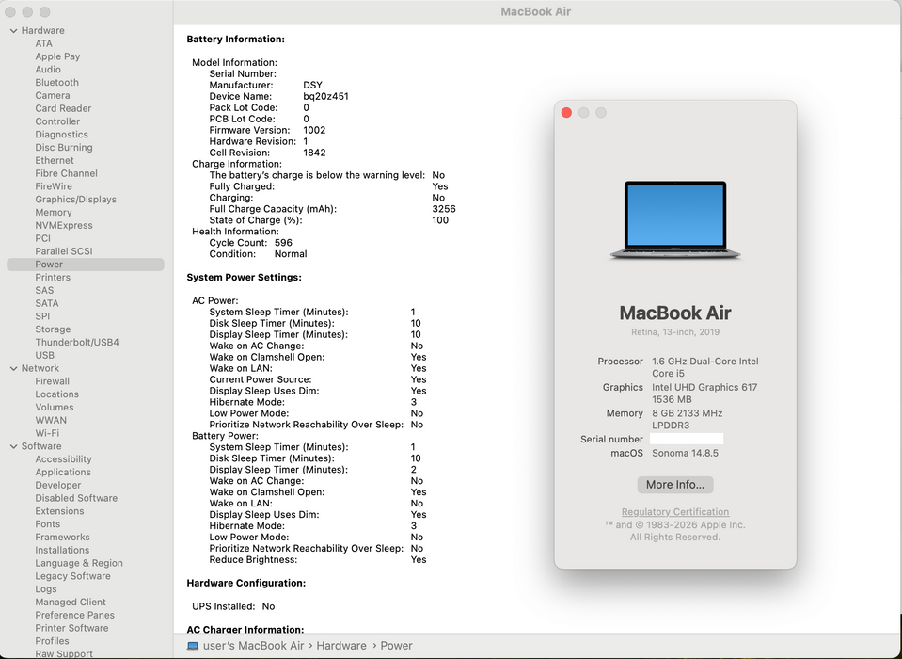Select Applications under Software
This screenshot has height=659, width=902.
63,472
